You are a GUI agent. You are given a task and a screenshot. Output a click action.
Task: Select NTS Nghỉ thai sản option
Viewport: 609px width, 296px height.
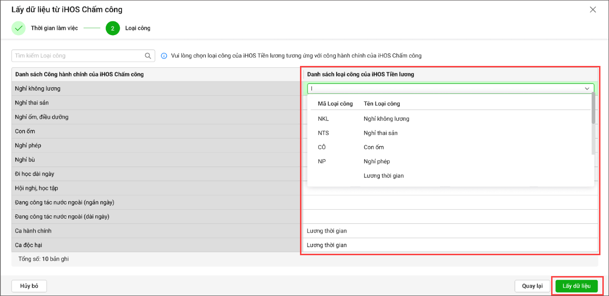pos(449,133)
